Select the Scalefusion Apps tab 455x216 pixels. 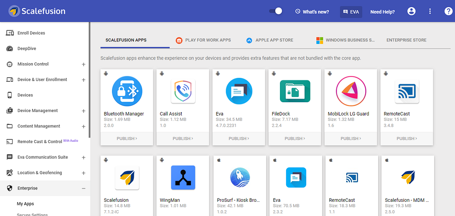click(126, 40)
